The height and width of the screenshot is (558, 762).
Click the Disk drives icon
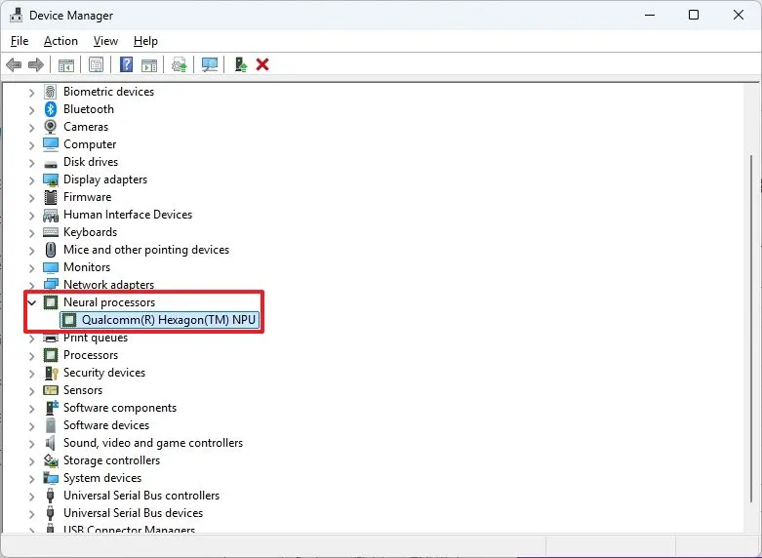coord(51,163)
